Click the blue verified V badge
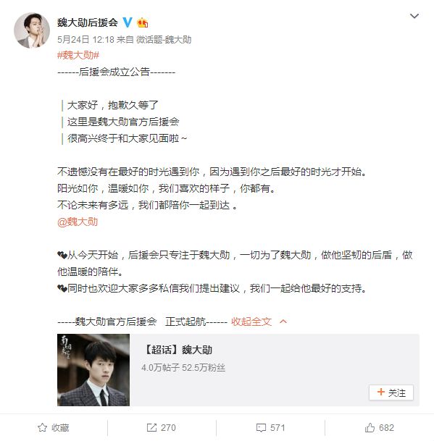The width and height of the screenshot is (434, 441). click(x=128, y=22)
